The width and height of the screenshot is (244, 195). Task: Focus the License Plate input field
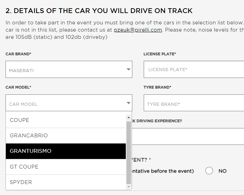click(x=194, y=69)
